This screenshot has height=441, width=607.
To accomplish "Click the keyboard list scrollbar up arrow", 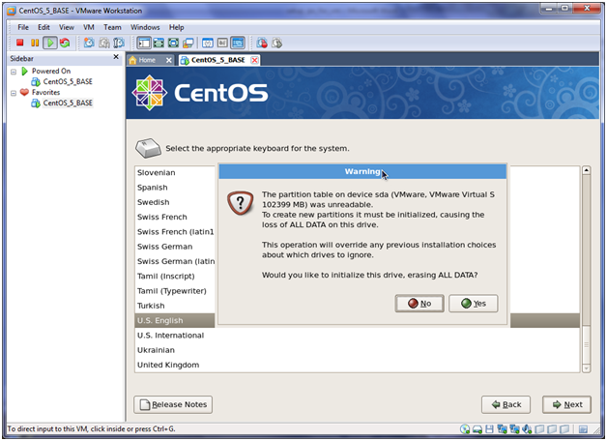I will click(x=586, y=170).
